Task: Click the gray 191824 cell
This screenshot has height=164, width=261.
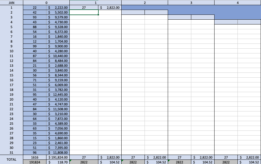Action: tap(35, 162)
